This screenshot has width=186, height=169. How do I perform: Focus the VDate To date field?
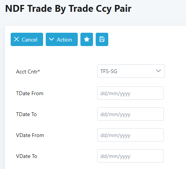[x=130, y=156]
